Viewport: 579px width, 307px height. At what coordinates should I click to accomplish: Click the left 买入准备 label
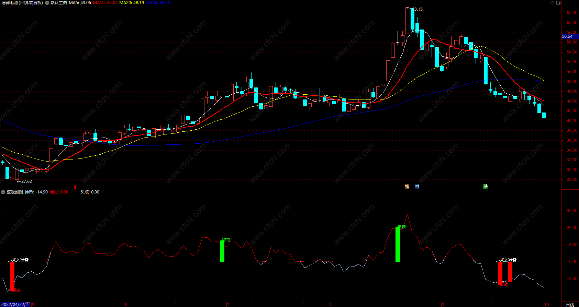(20, 260)
